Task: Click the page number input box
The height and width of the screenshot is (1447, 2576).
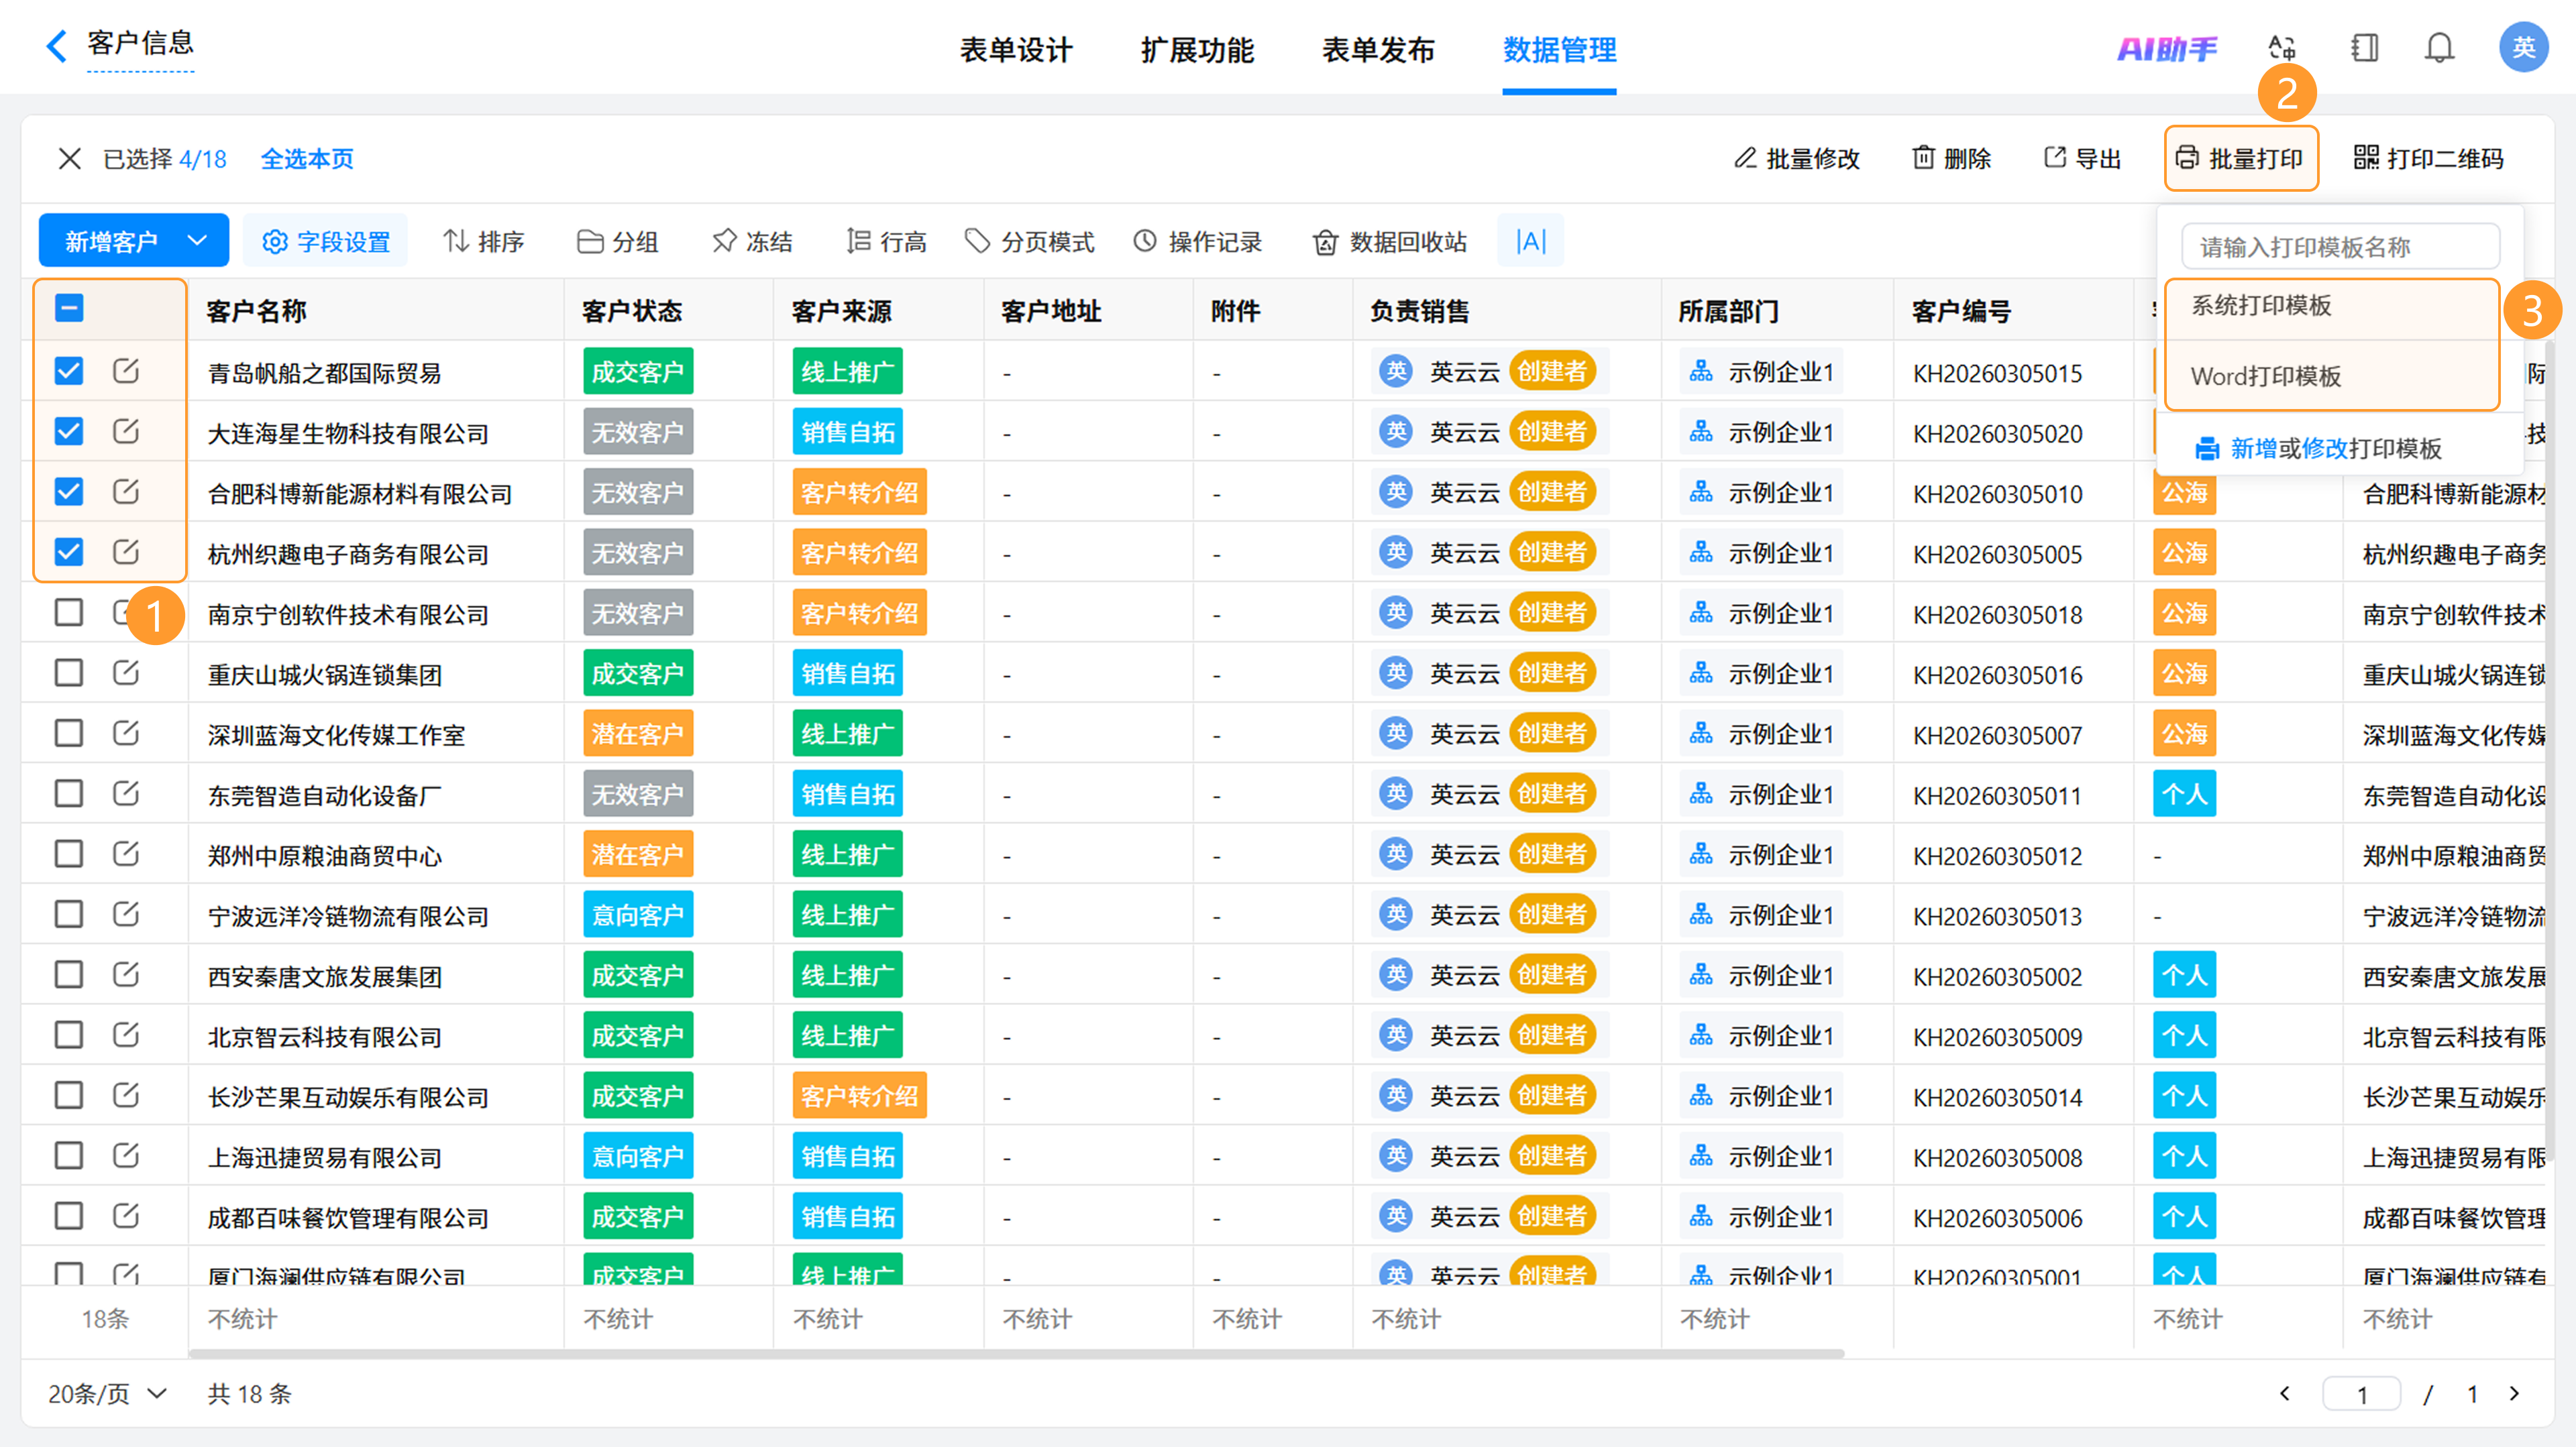Action: click(2361, 1394)
